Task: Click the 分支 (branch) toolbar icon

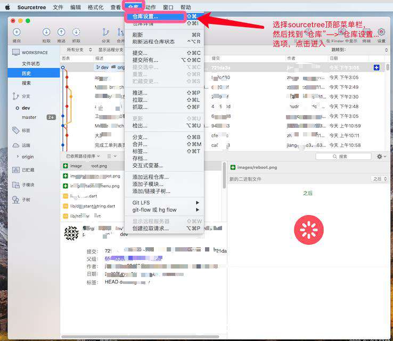Action: pyautogui.click(x=106, y=32)
